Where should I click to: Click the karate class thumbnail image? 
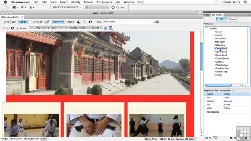(31, 125)
